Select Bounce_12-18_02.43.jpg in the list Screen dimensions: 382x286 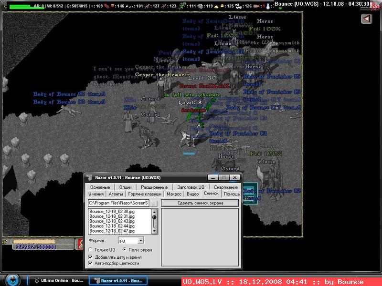tap(112, 221)
